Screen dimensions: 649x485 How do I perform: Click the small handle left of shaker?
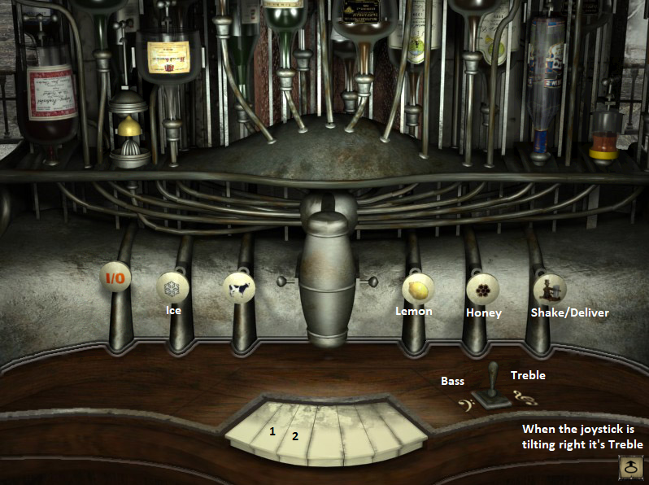[285, 282]
